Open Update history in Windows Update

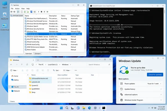pyautogui.click(x=141, y=89)
